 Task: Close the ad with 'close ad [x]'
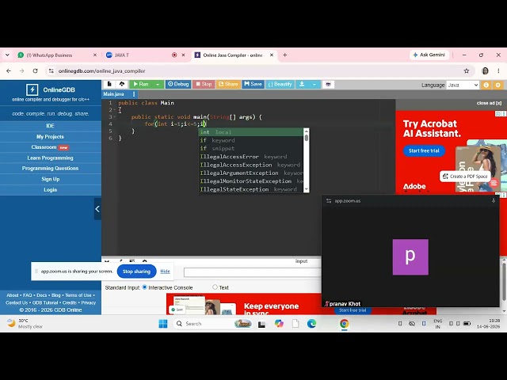tap(489, 103)
